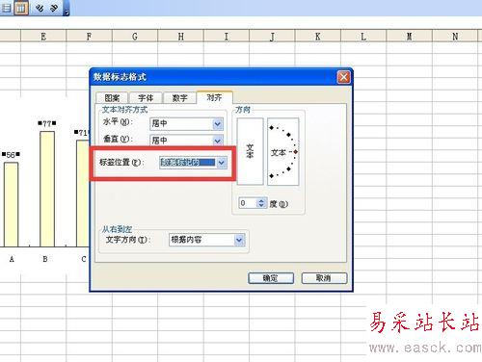Decrease degrees with the spinner down arrow
This screenshot has height=362, width=482.
(x=261, y=206)
